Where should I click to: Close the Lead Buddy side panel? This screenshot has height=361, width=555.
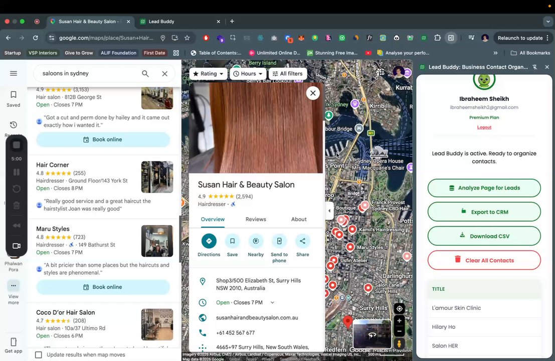pyautogui.click(x=547, y=67)
